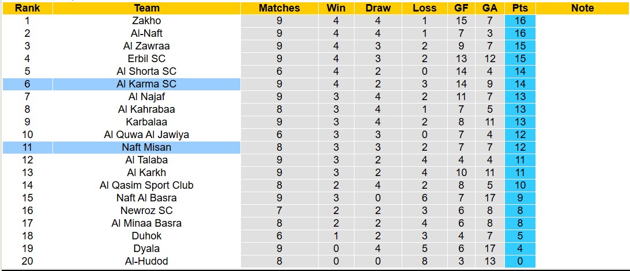The width and height of the screenshot is (630, 271).
Task: Sort by Matches column header
Action: pyautogui.click(x=279, y=8)
